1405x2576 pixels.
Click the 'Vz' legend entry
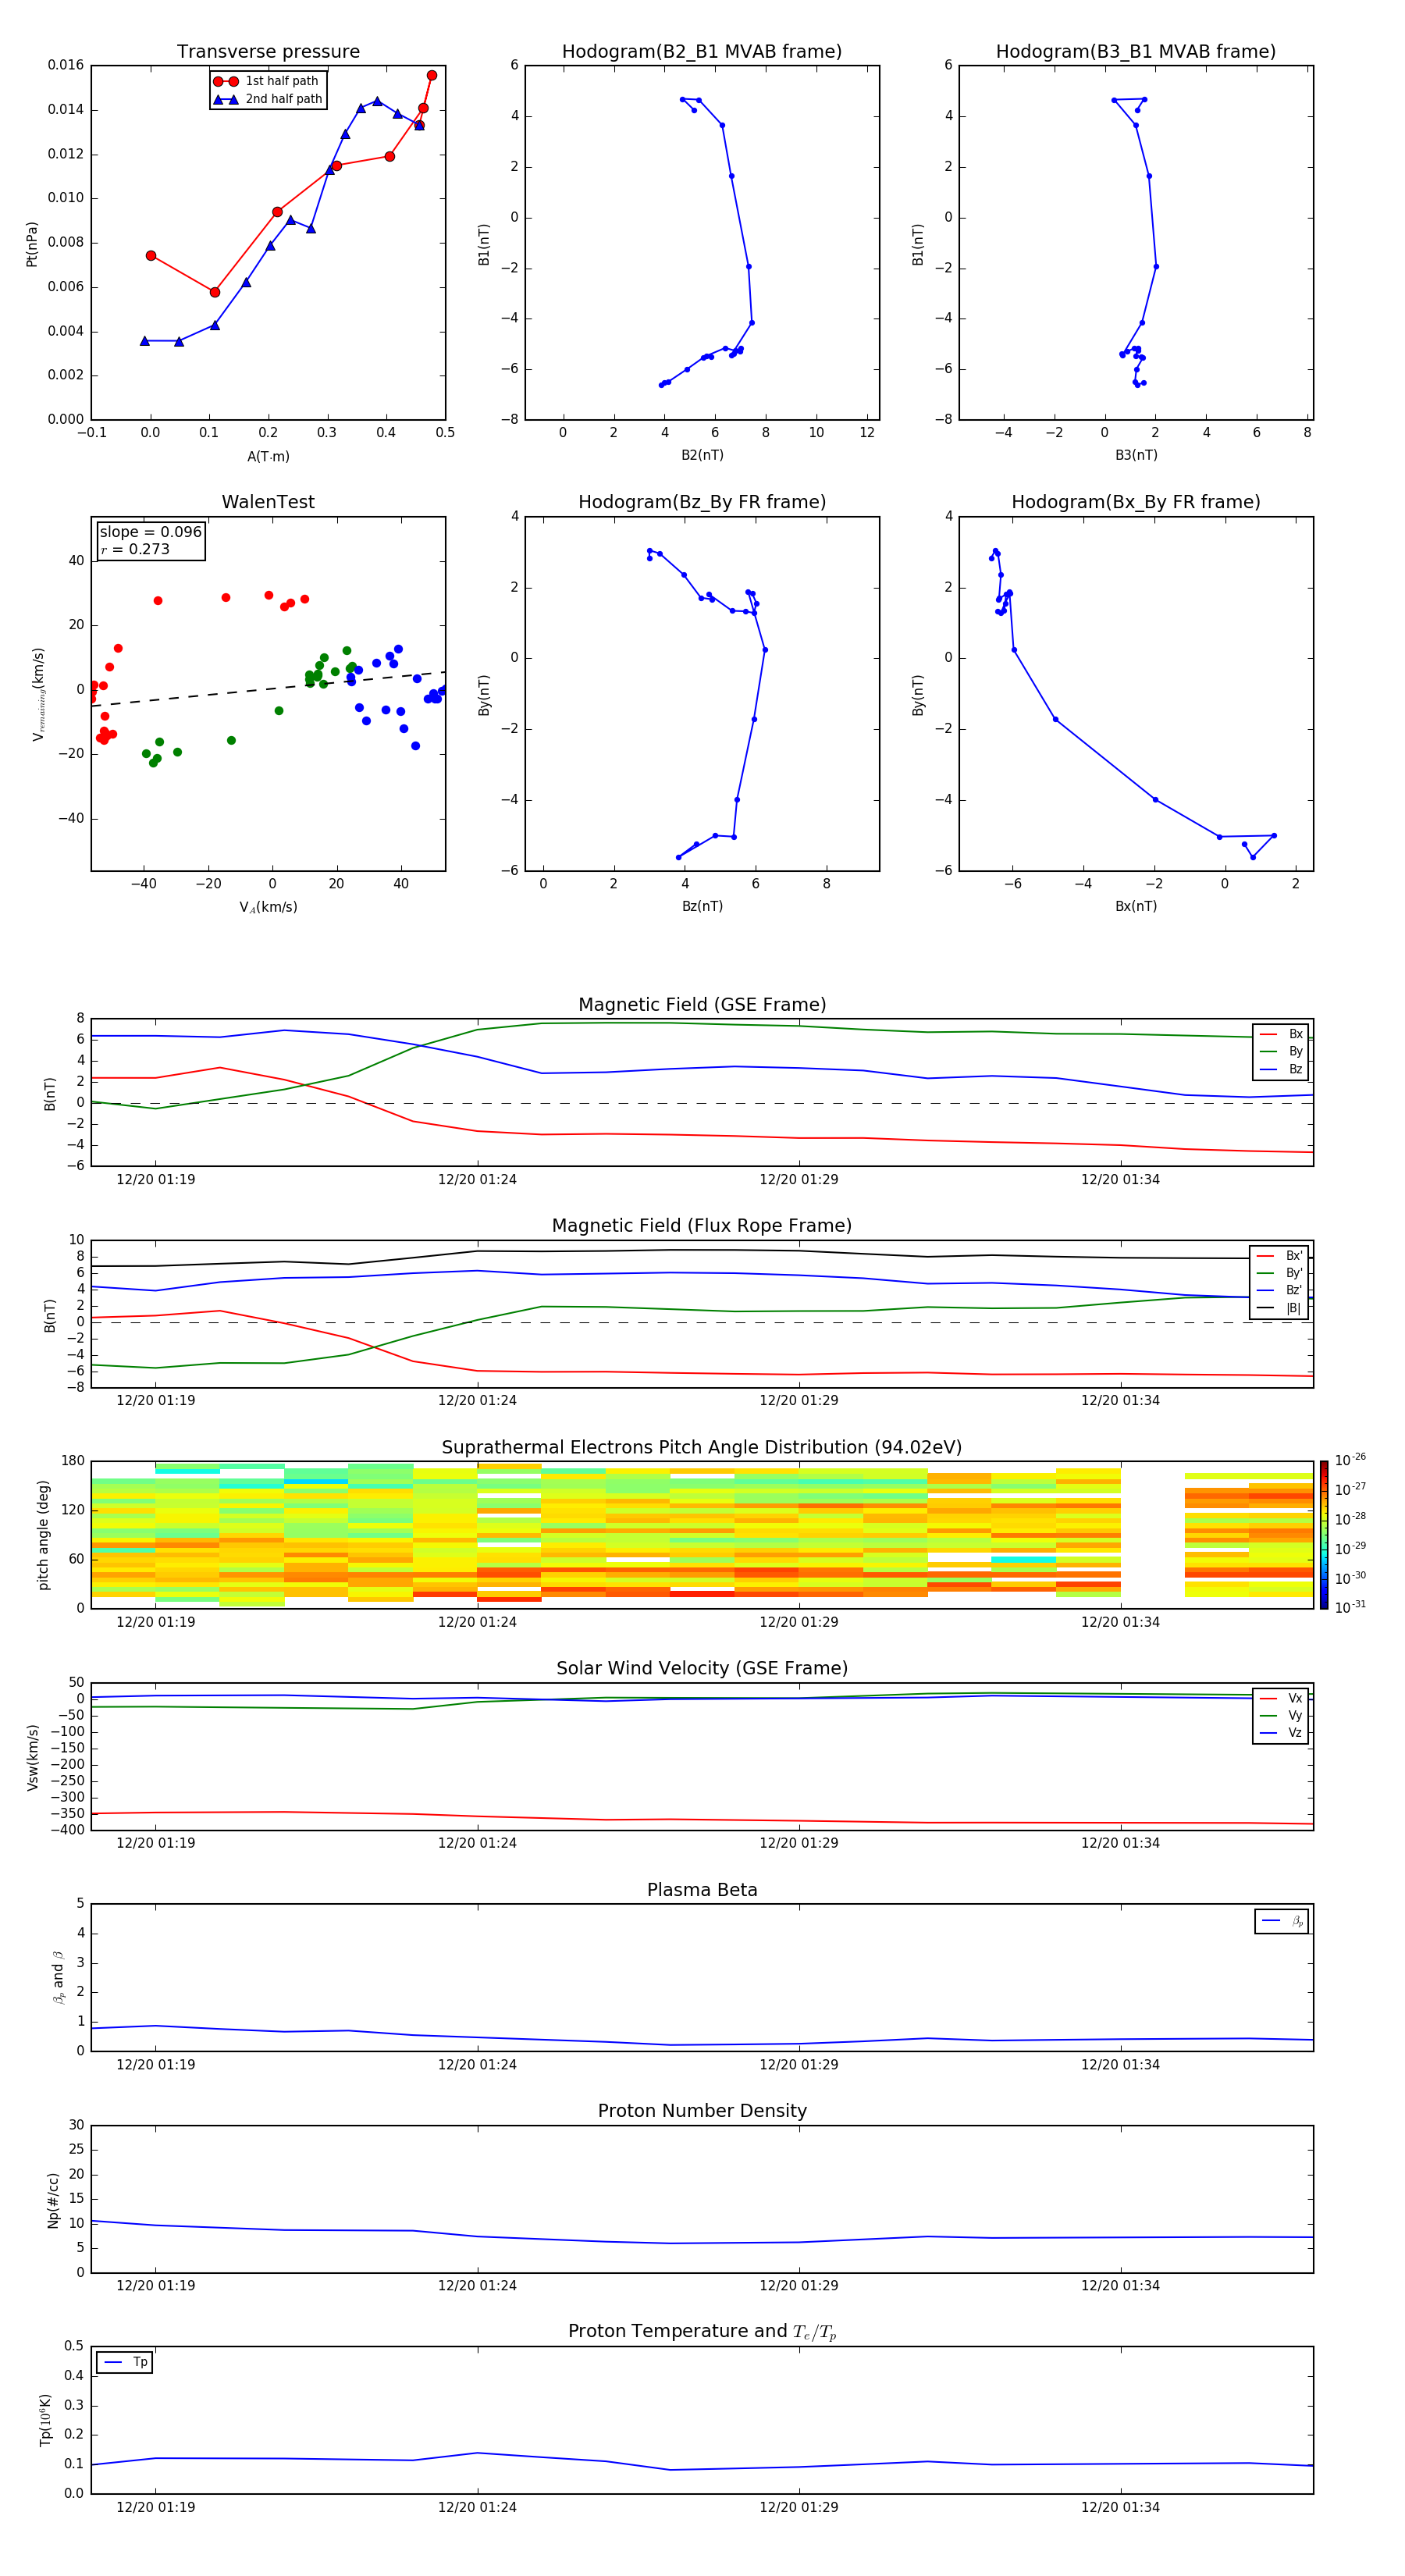coord(1281,1733)
